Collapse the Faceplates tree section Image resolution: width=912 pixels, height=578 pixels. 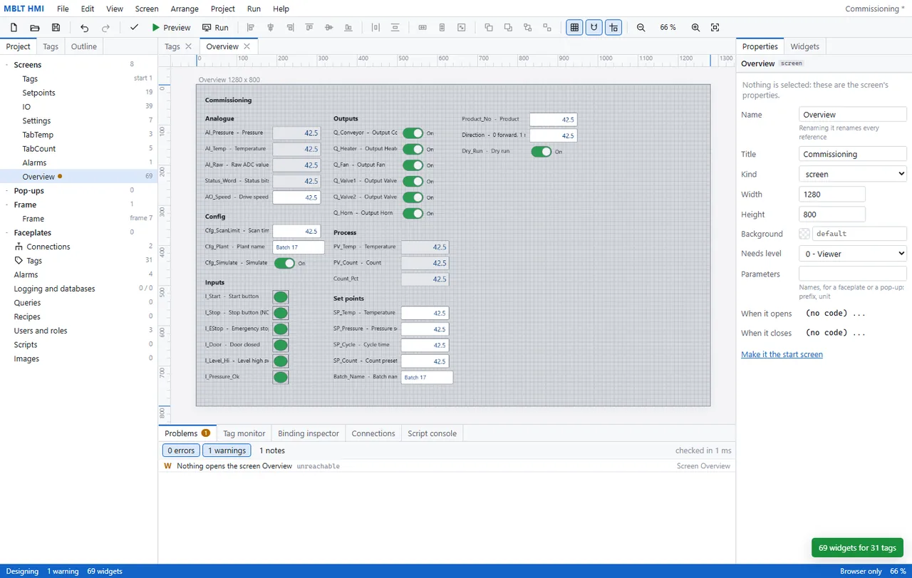[7, 232]
